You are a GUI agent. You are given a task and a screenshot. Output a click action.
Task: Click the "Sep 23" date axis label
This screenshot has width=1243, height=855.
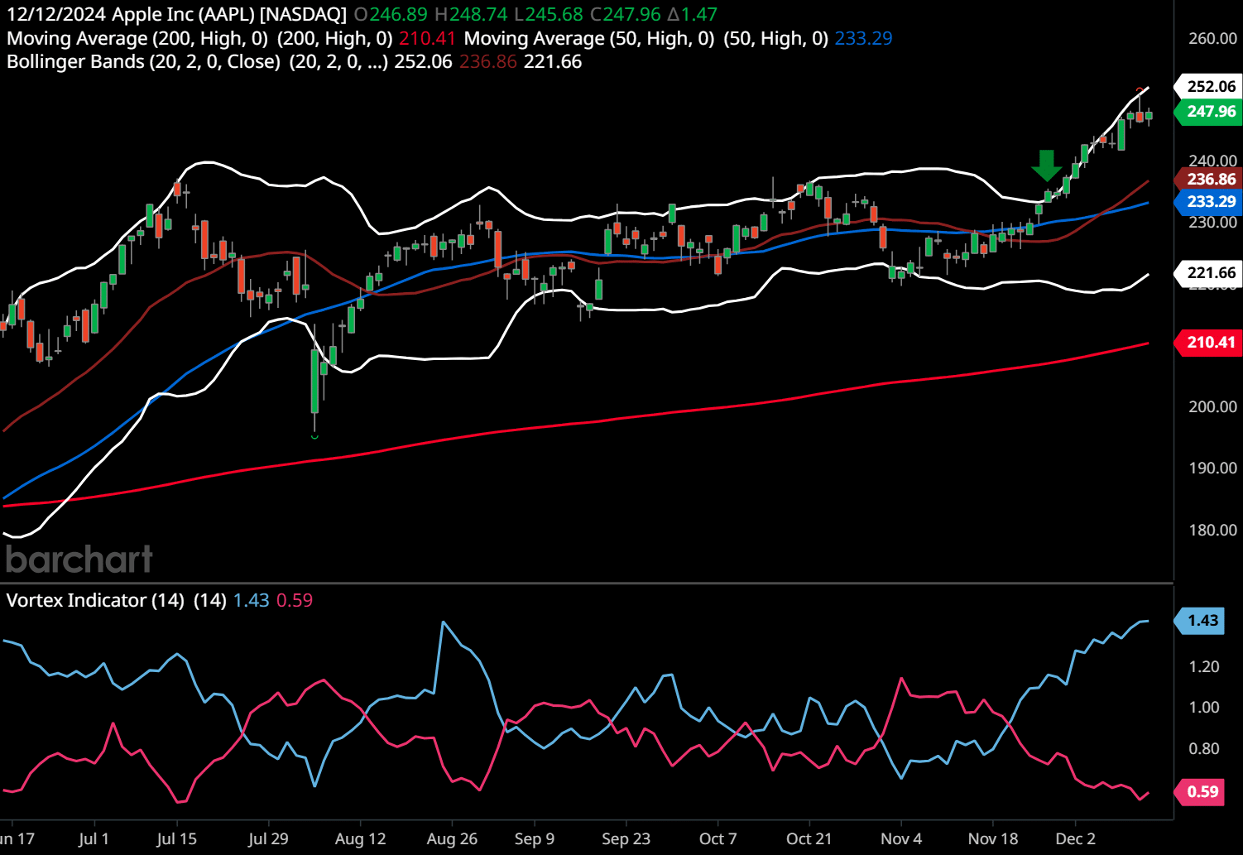(626, 838)
